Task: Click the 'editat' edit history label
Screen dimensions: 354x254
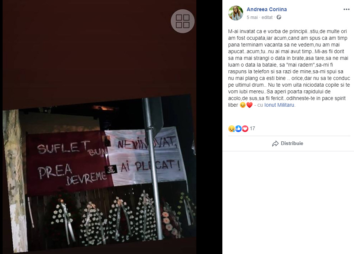Action: tap(267, 17)
